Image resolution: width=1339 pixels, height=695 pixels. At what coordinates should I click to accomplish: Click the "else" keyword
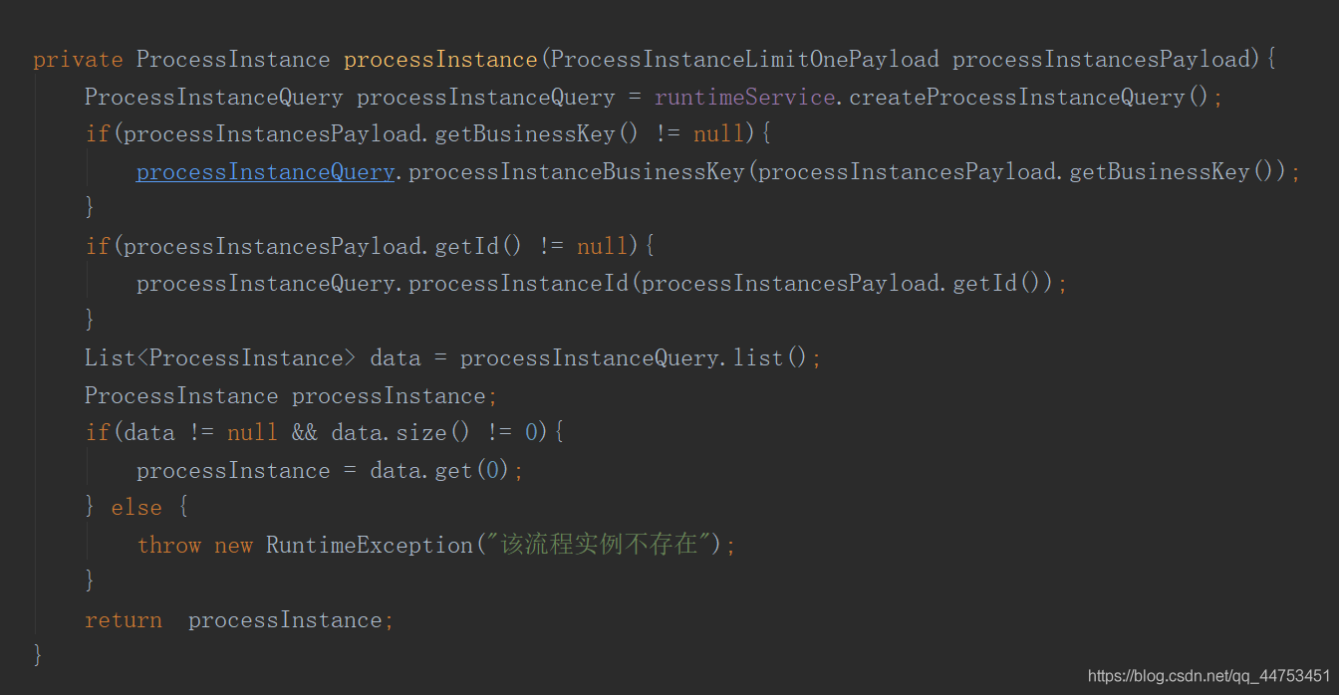tap(136, 508)
